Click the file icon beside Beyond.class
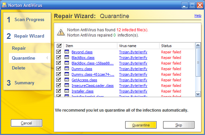The width and height of the screenshot is (205, 135). [67, 52]
